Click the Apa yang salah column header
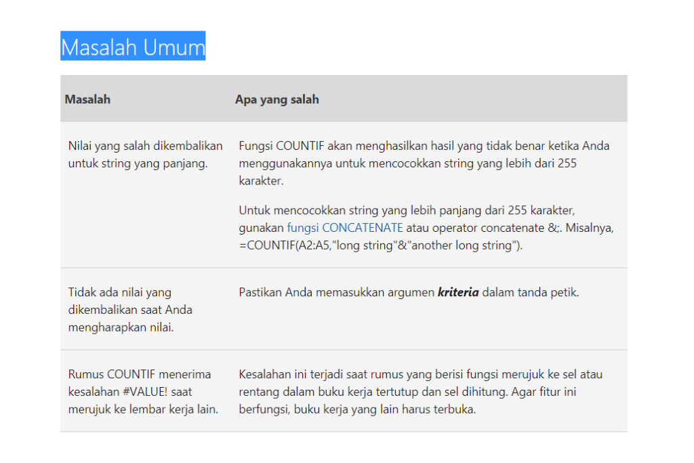Image resolution: width=694 pixels, height=463 pixels. click(277, 100)
